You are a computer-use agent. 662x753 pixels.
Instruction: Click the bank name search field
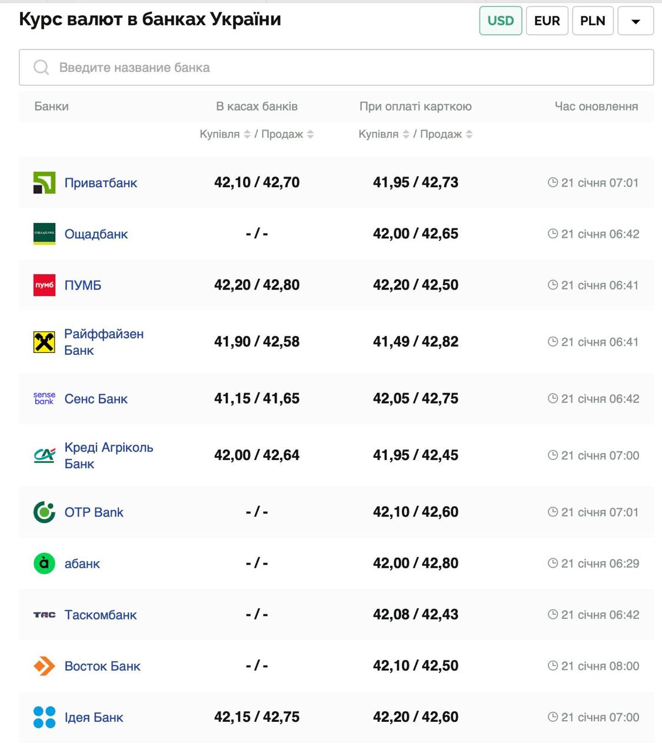[x=336, y=68]
